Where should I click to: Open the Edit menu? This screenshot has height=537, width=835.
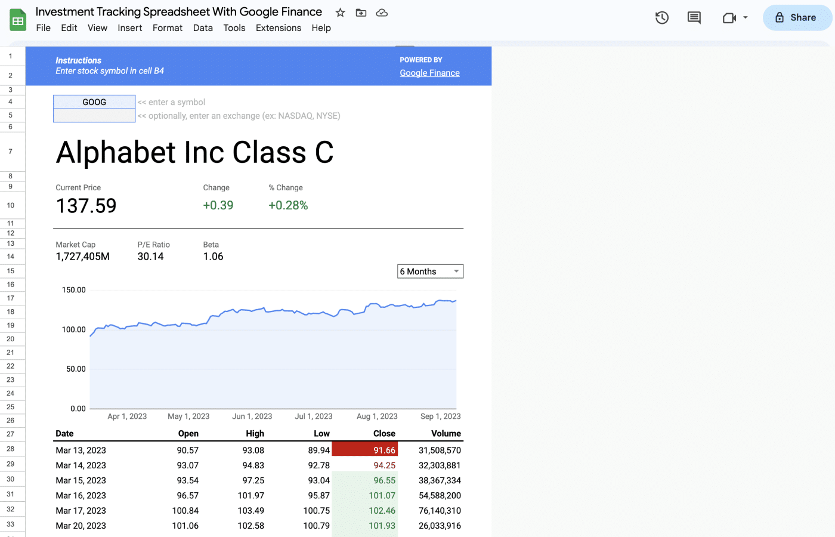tap(69, 28)
